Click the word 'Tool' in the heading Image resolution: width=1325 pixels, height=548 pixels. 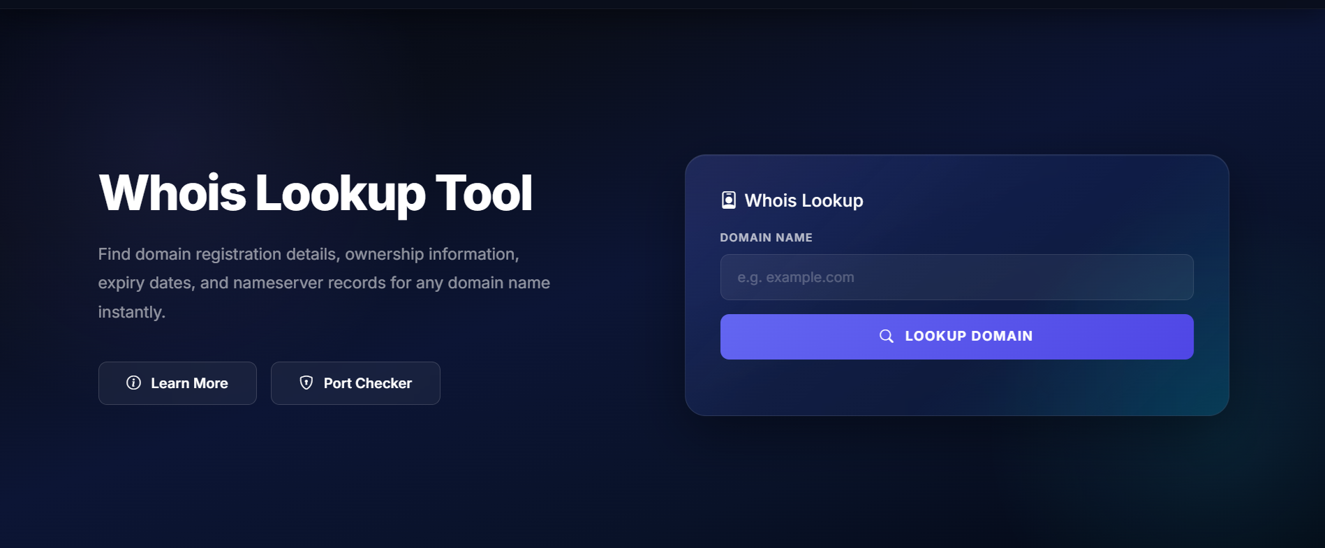tap(484, 193)
